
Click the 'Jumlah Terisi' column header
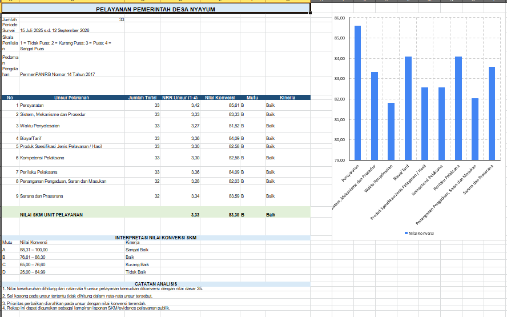click(x=142, y=97)
